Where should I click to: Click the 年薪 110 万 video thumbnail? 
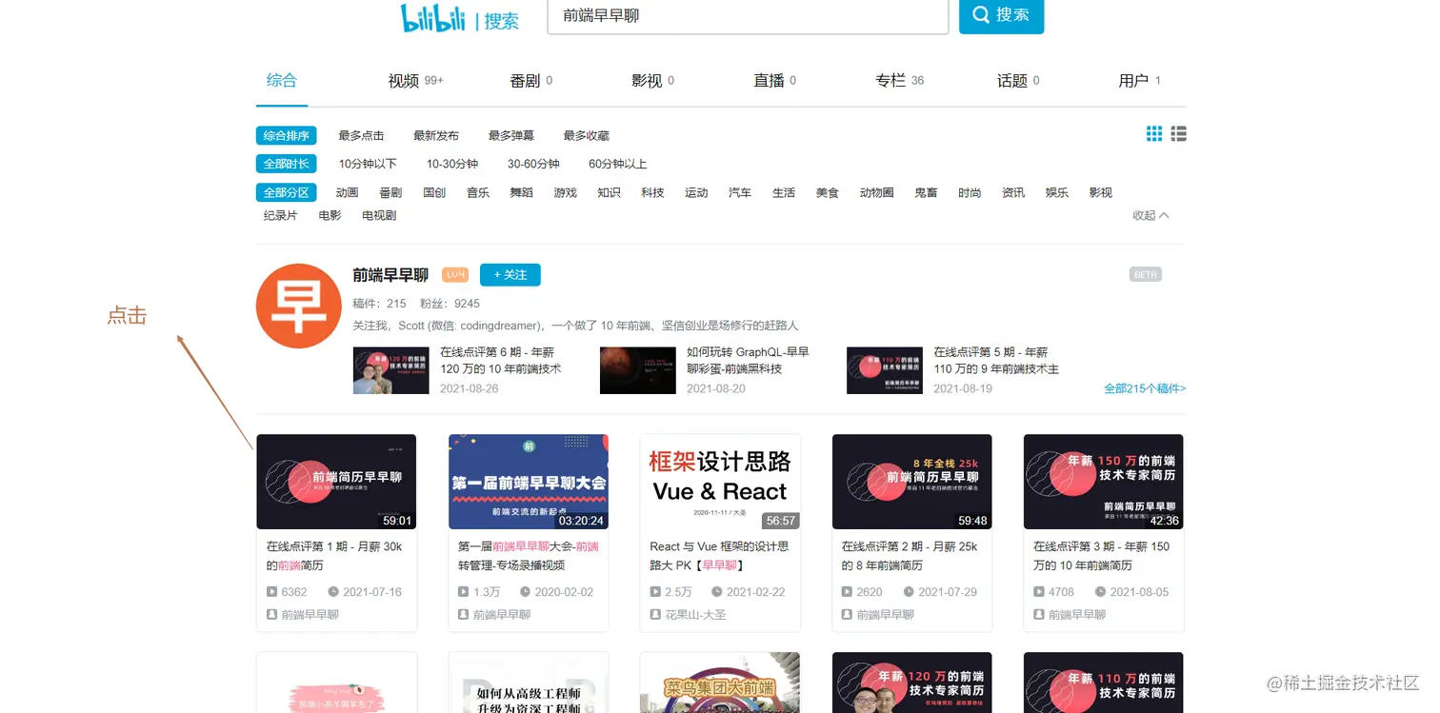[x=1104, y=683]
